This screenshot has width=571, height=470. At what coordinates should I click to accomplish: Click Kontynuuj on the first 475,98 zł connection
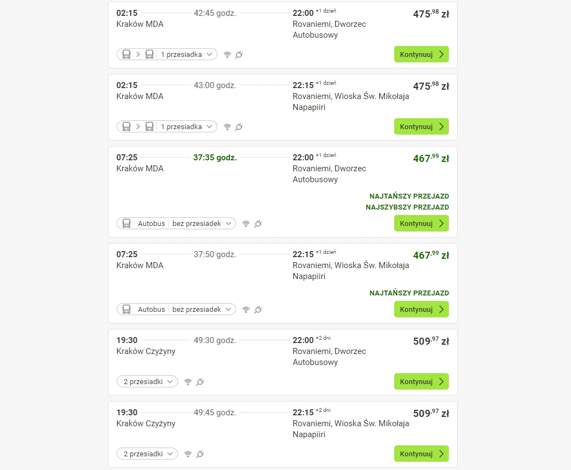pyautogui.click(x=421, y=54)
